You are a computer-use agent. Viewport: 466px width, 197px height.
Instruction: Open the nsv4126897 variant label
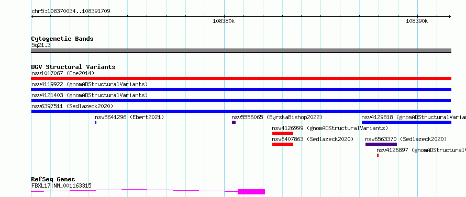point(421,150)
